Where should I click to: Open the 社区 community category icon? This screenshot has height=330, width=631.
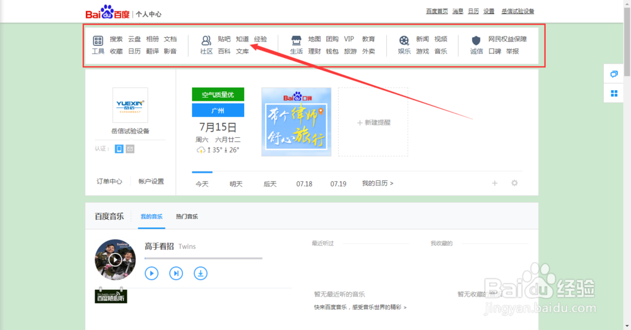206,40
